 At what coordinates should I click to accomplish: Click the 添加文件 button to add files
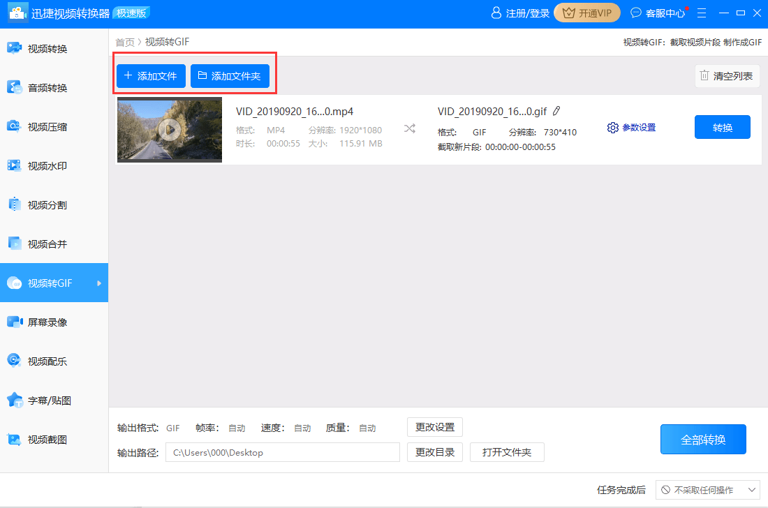pos(151,76)
